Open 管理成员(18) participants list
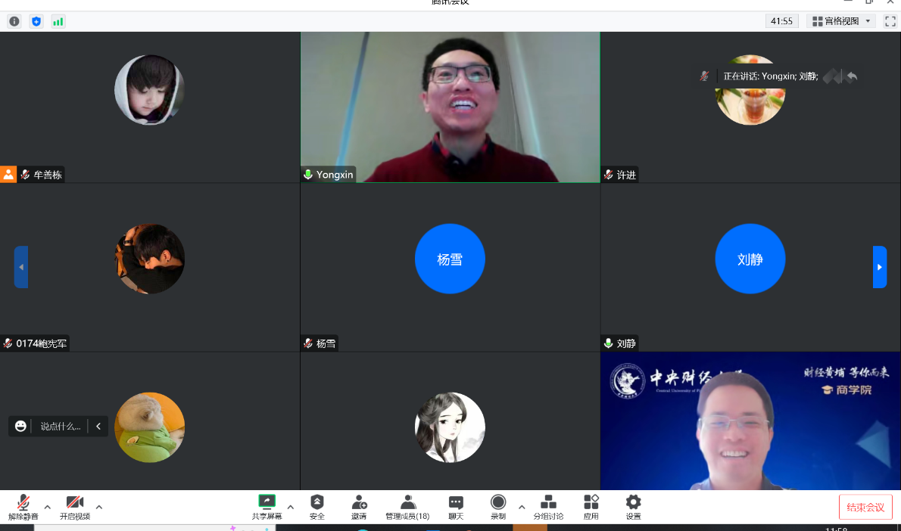 tap(407, 506)
